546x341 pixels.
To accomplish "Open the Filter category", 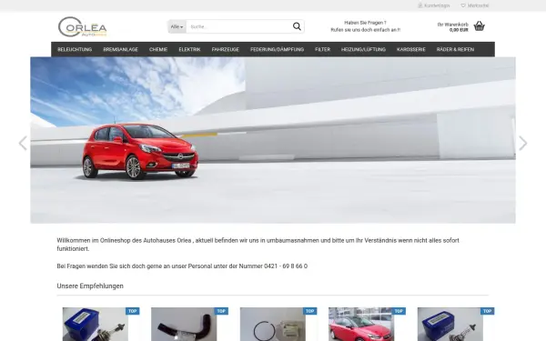I will coord(322,49).
